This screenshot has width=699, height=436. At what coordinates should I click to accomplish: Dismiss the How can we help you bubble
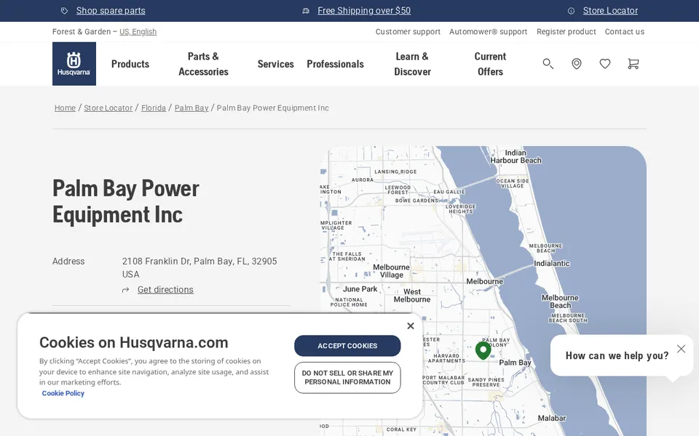pyautogui.click(x=681, y=349)
